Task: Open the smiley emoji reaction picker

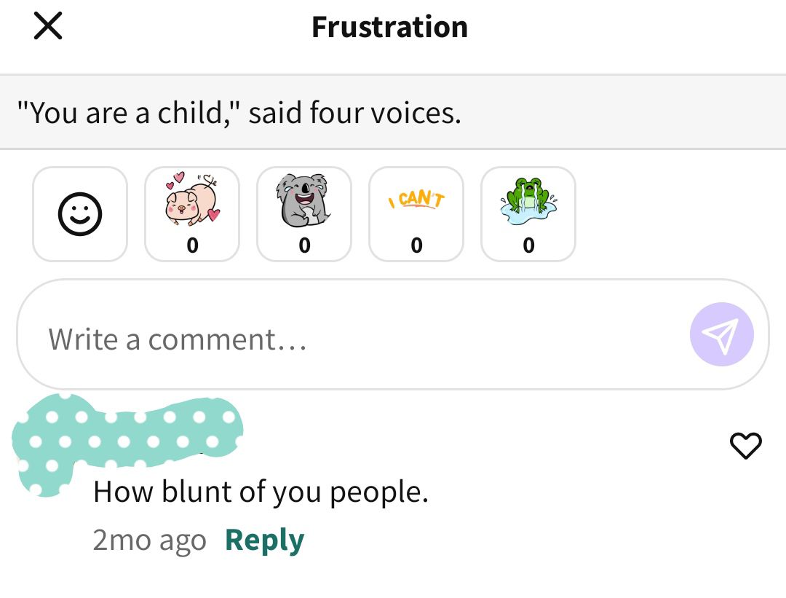Action: pyautogui.click(x=80, y=214)
